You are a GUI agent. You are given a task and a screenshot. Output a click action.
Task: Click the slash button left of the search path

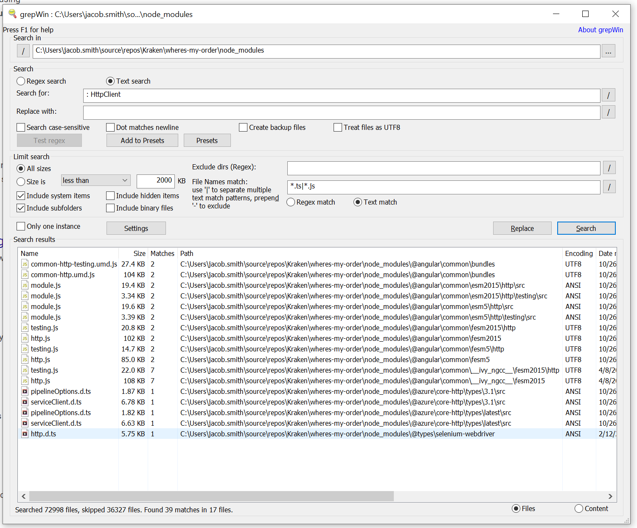click(x=23, y=51)
